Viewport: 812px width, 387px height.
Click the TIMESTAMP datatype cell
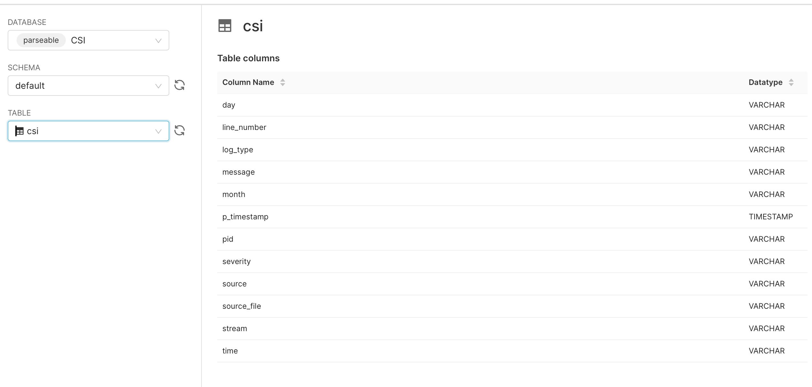pyautogui.click(x=770, y=217)
